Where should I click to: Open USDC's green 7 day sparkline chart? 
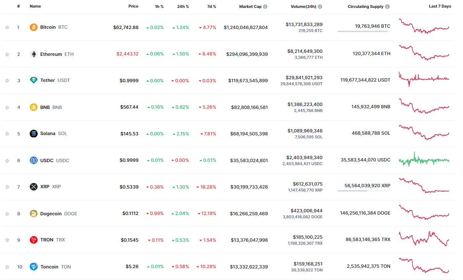[424, 159]
